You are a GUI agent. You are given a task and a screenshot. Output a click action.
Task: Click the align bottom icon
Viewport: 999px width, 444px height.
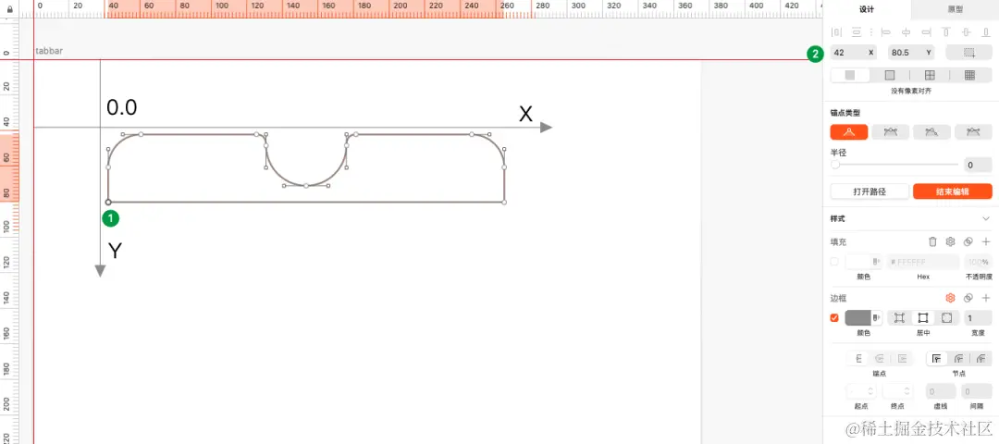coord(986,31)
